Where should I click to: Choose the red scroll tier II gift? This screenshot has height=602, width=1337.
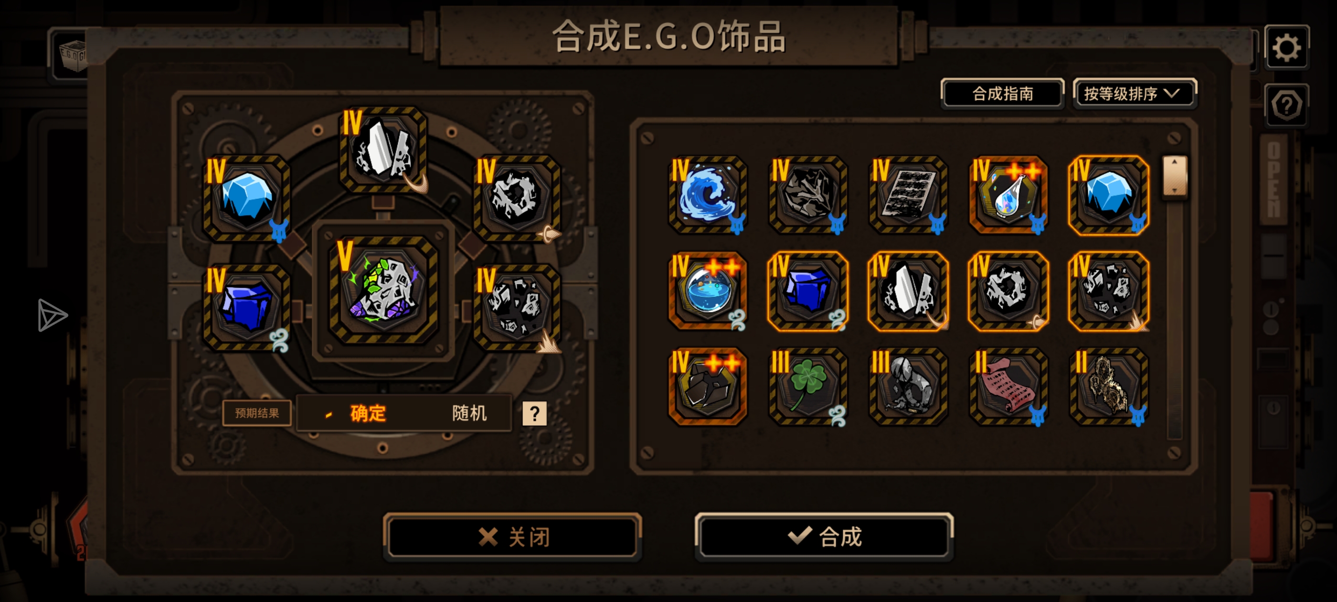click(x=1008, y=387)
